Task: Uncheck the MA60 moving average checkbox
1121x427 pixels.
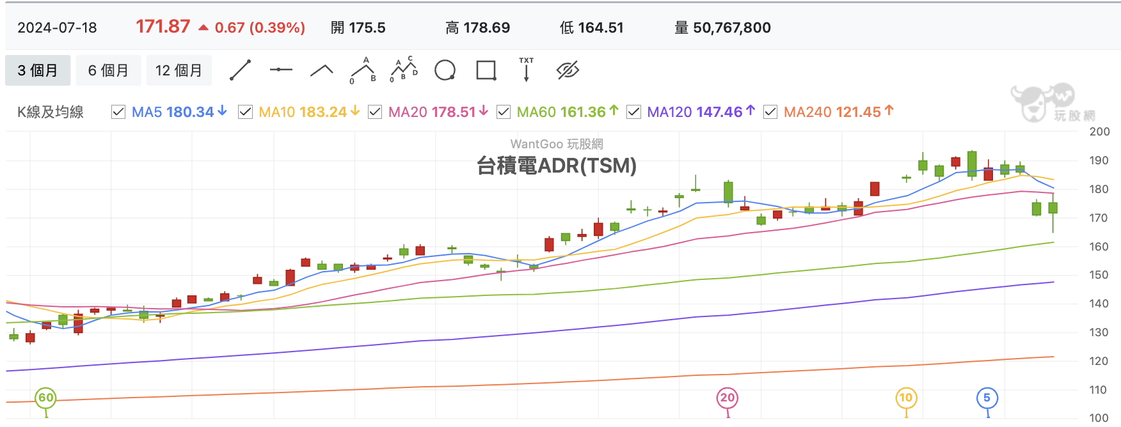Action: 504,112
